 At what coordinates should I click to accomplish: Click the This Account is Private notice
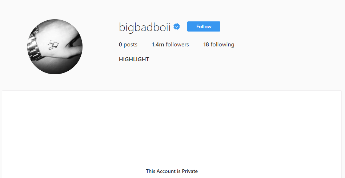coord(172,171)
